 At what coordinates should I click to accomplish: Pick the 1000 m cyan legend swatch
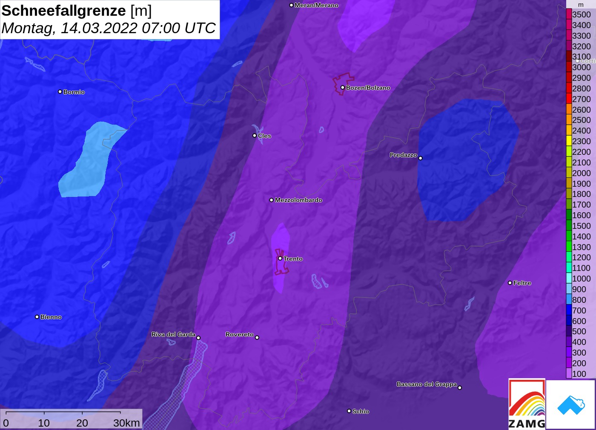coord(569,278)
